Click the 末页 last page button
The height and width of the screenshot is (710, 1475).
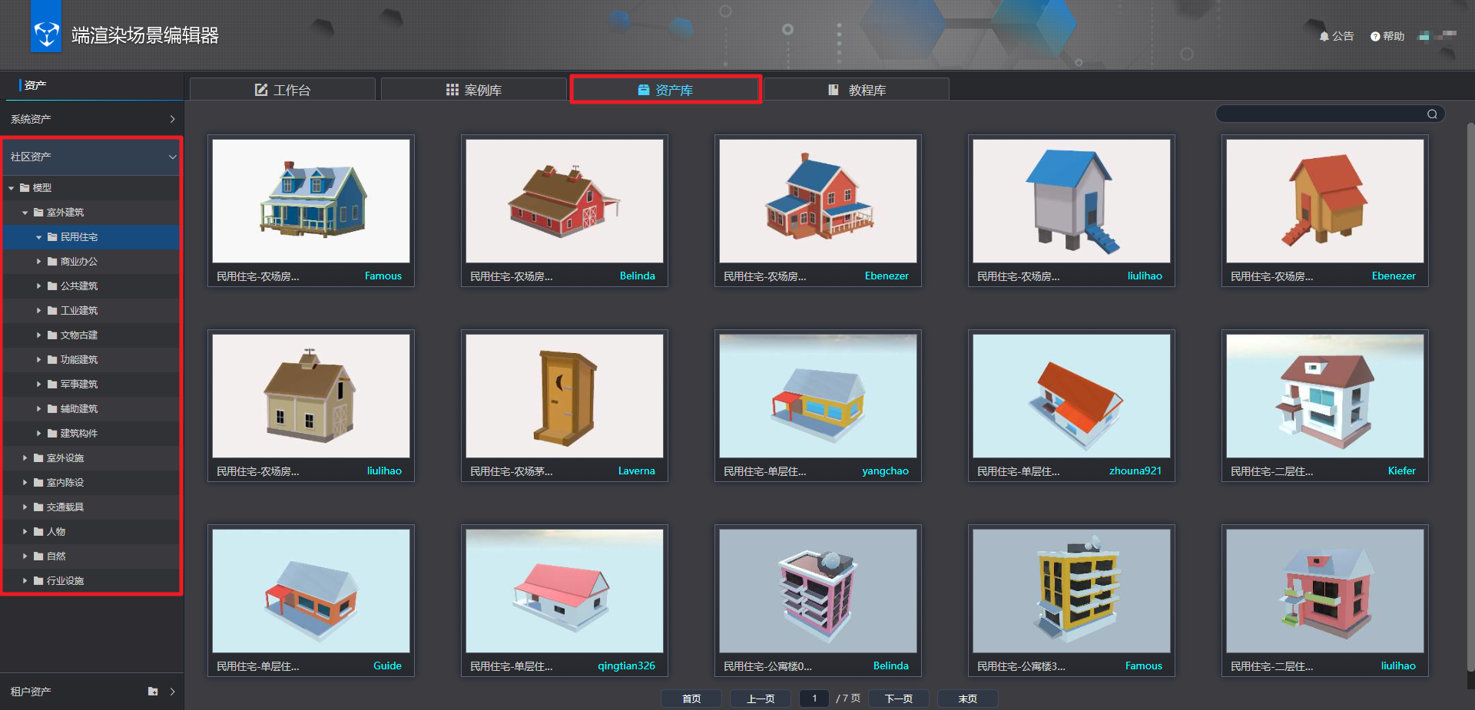[x=968, y=698]
